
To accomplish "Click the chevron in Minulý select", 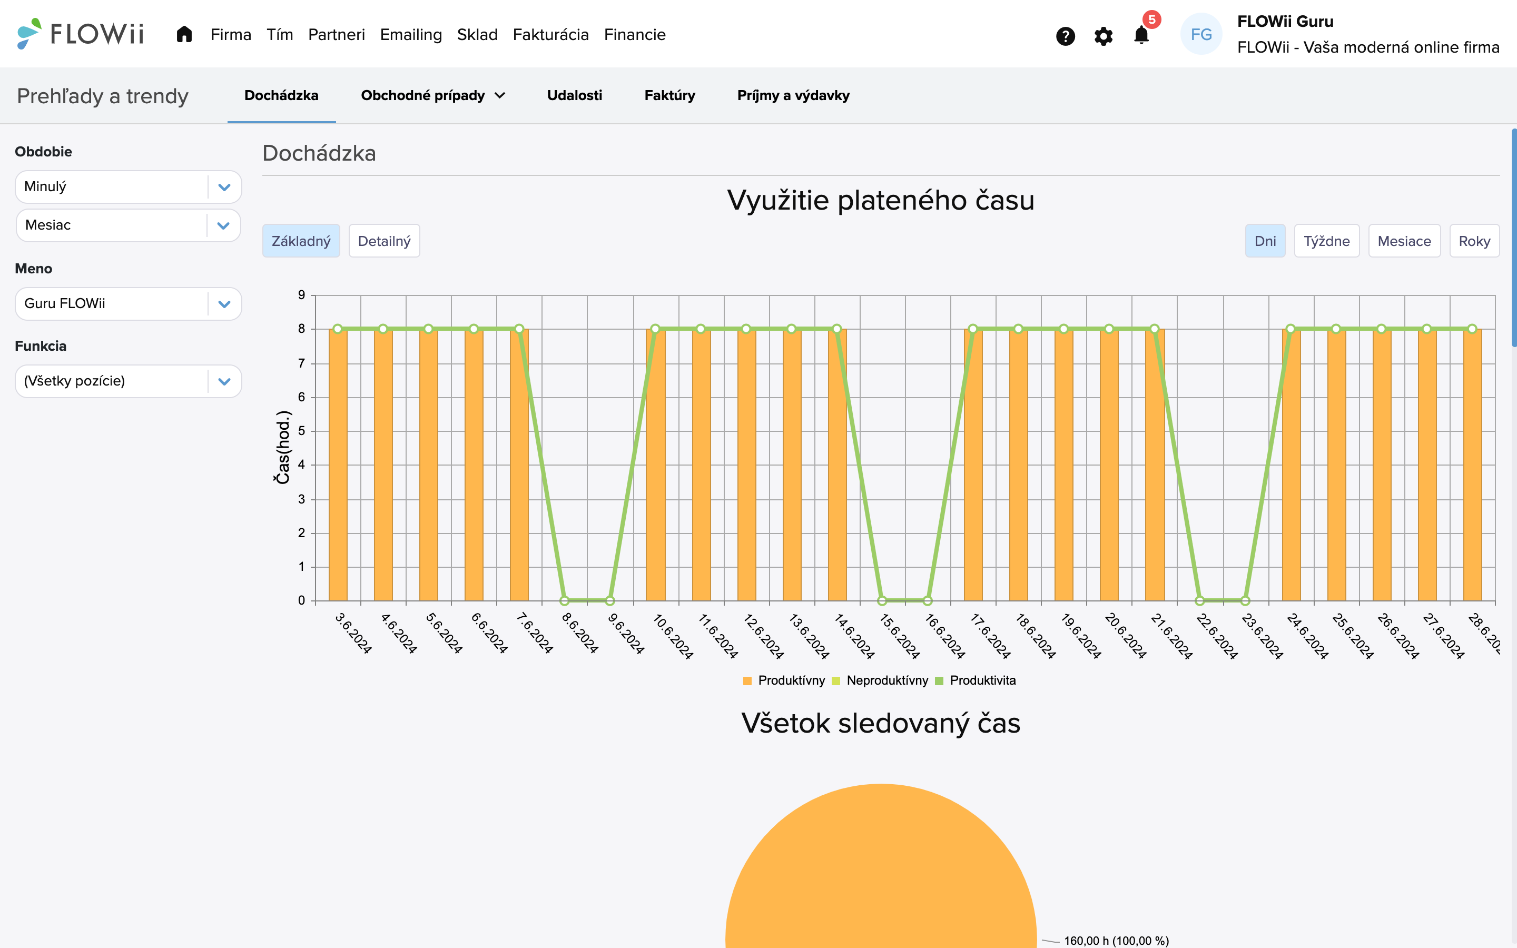I will click(224, 187).
